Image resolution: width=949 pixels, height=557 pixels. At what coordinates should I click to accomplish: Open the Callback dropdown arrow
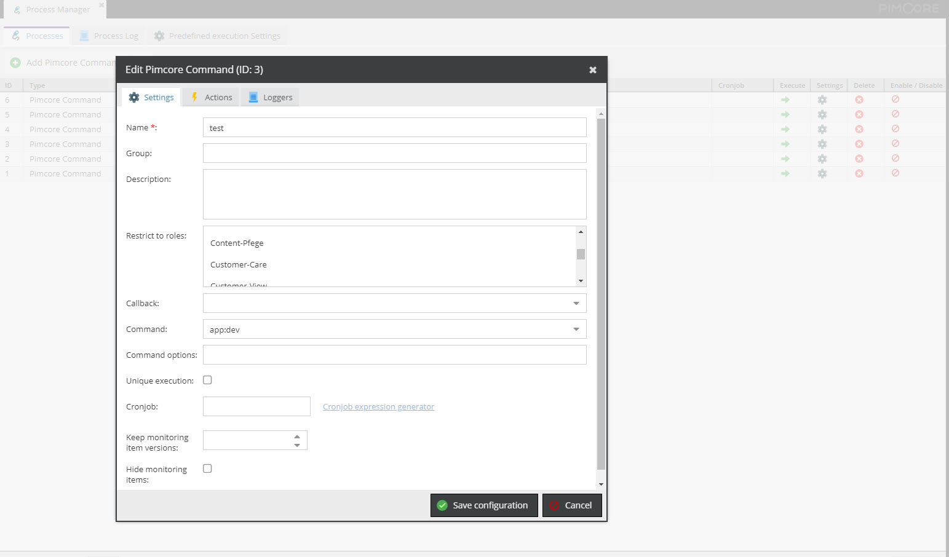[576, 303]
